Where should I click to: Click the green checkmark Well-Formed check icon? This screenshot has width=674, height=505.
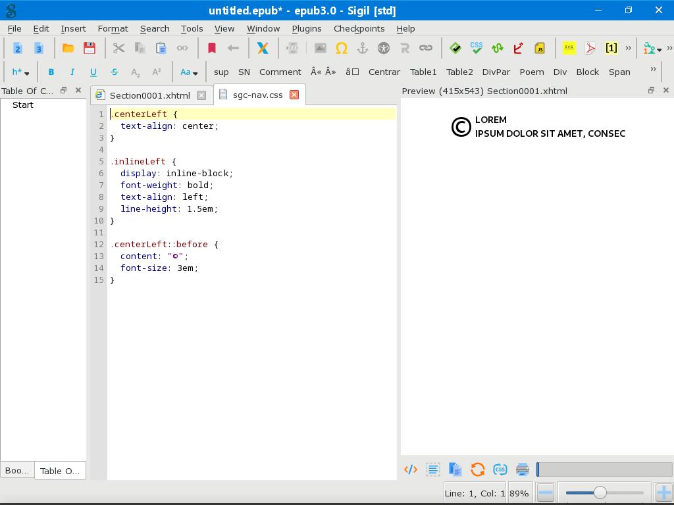[455, 48]
